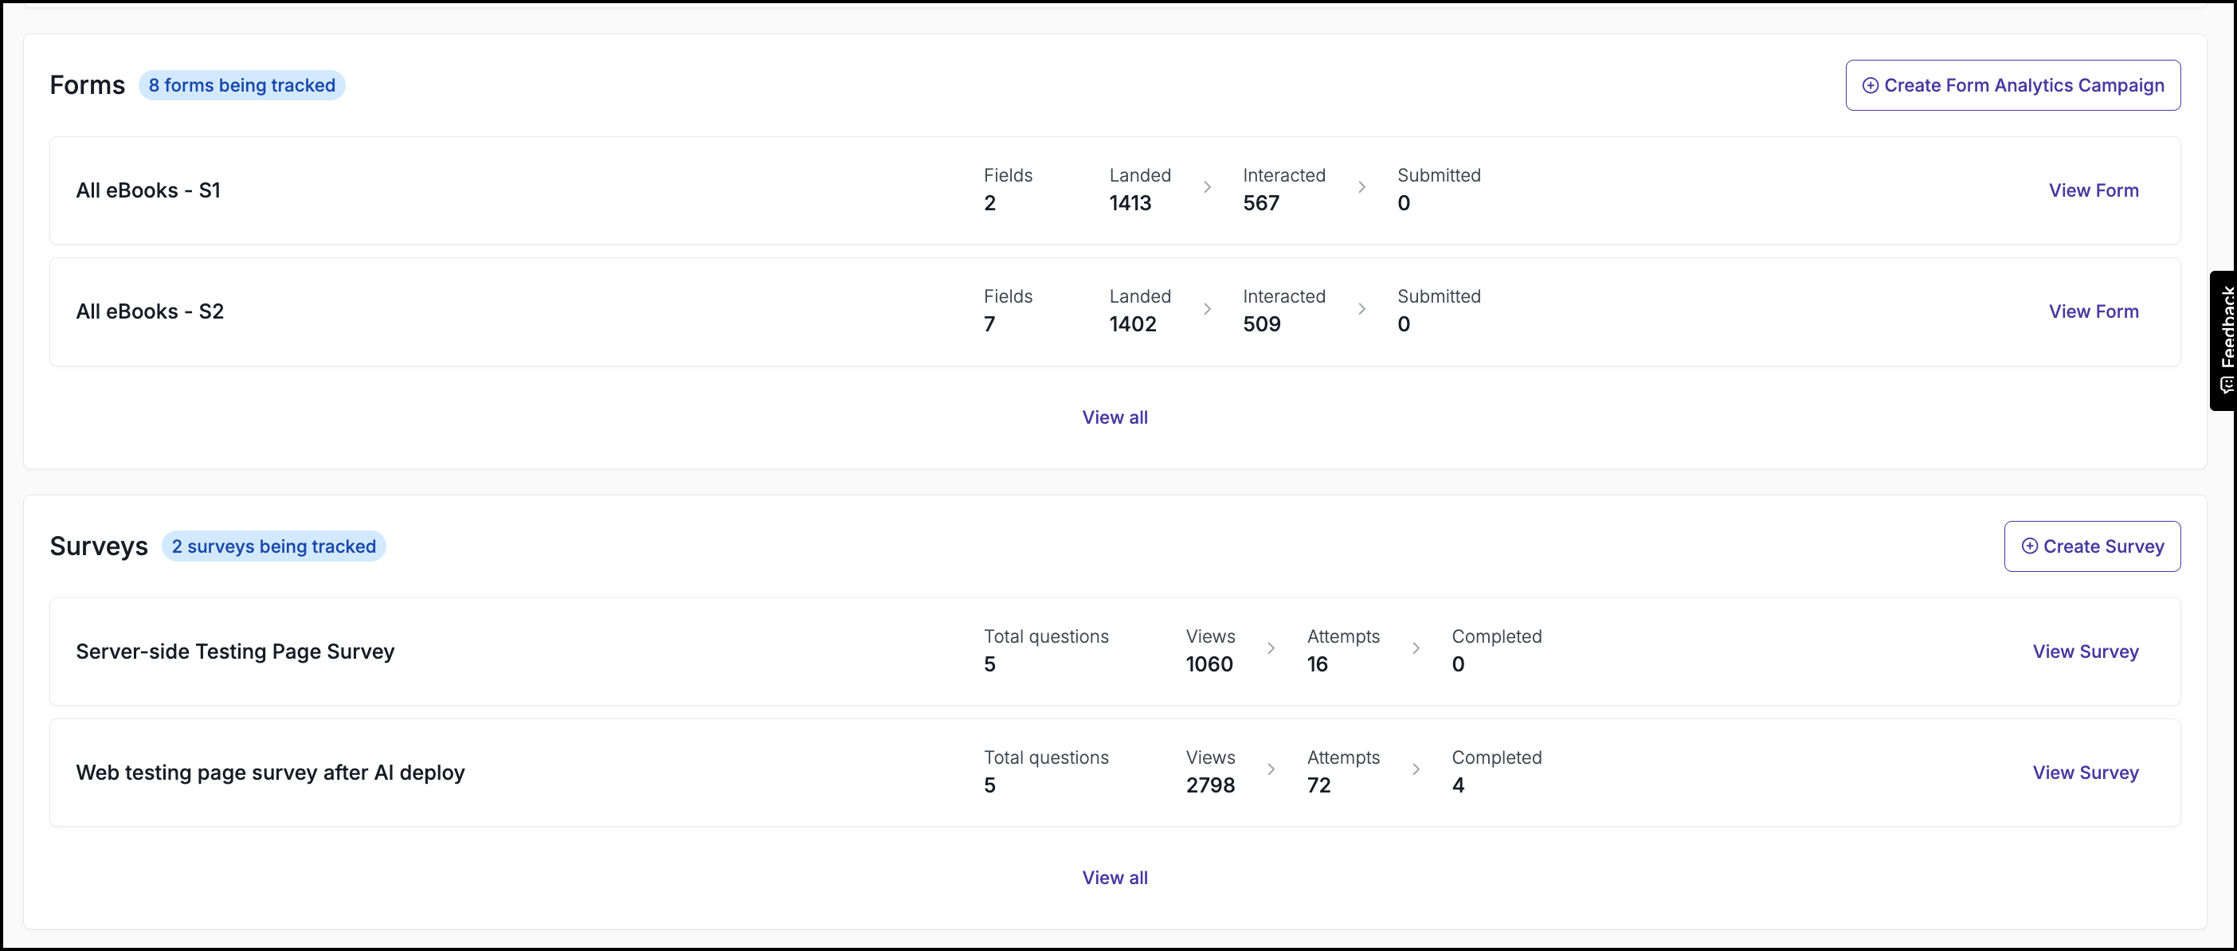The width and height of the screenshot is (2237, 951).
Task: Click Forms section heading
Action: 87,85
